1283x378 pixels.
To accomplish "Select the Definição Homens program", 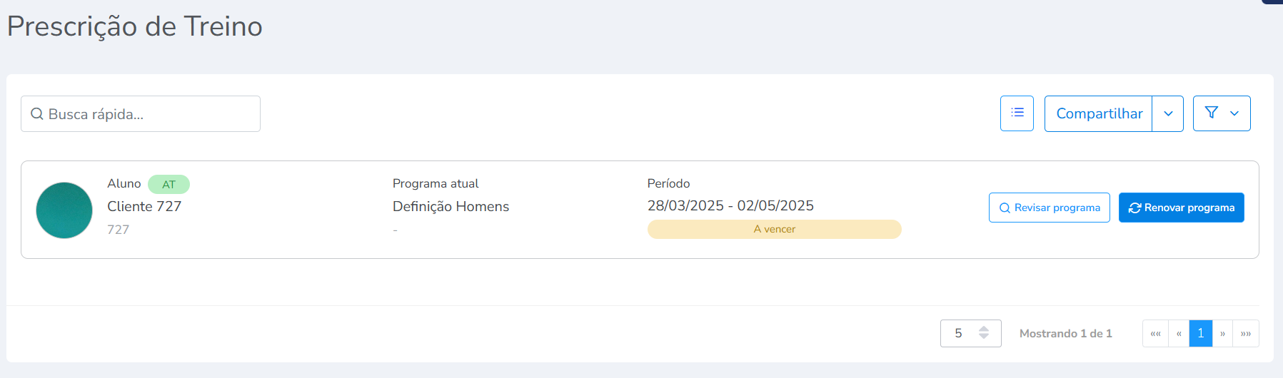I will [451, 206].
